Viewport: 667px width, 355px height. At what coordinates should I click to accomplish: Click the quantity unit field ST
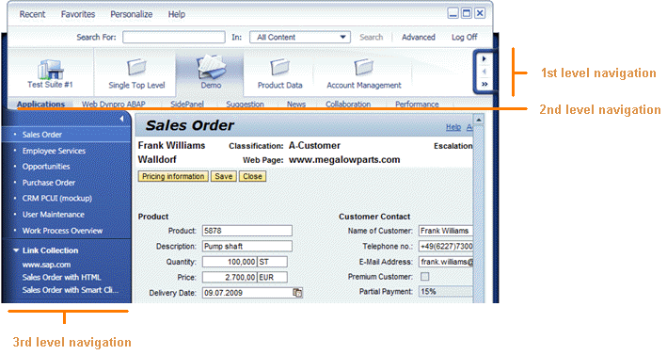click(x=272, y=262)
